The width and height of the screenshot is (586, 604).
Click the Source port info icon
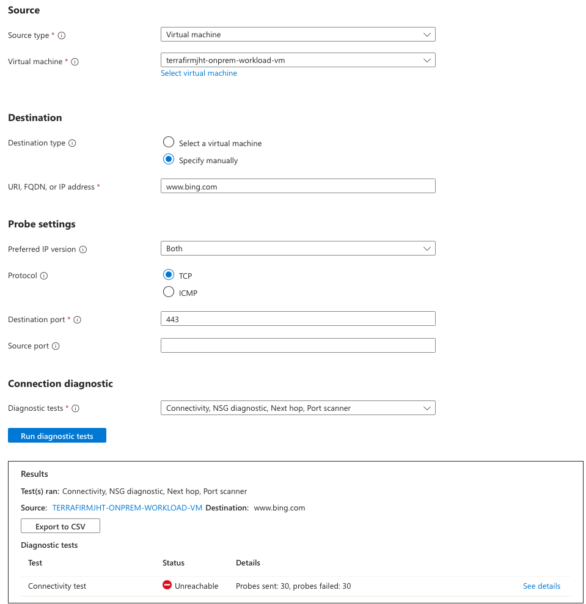[56, 346]
